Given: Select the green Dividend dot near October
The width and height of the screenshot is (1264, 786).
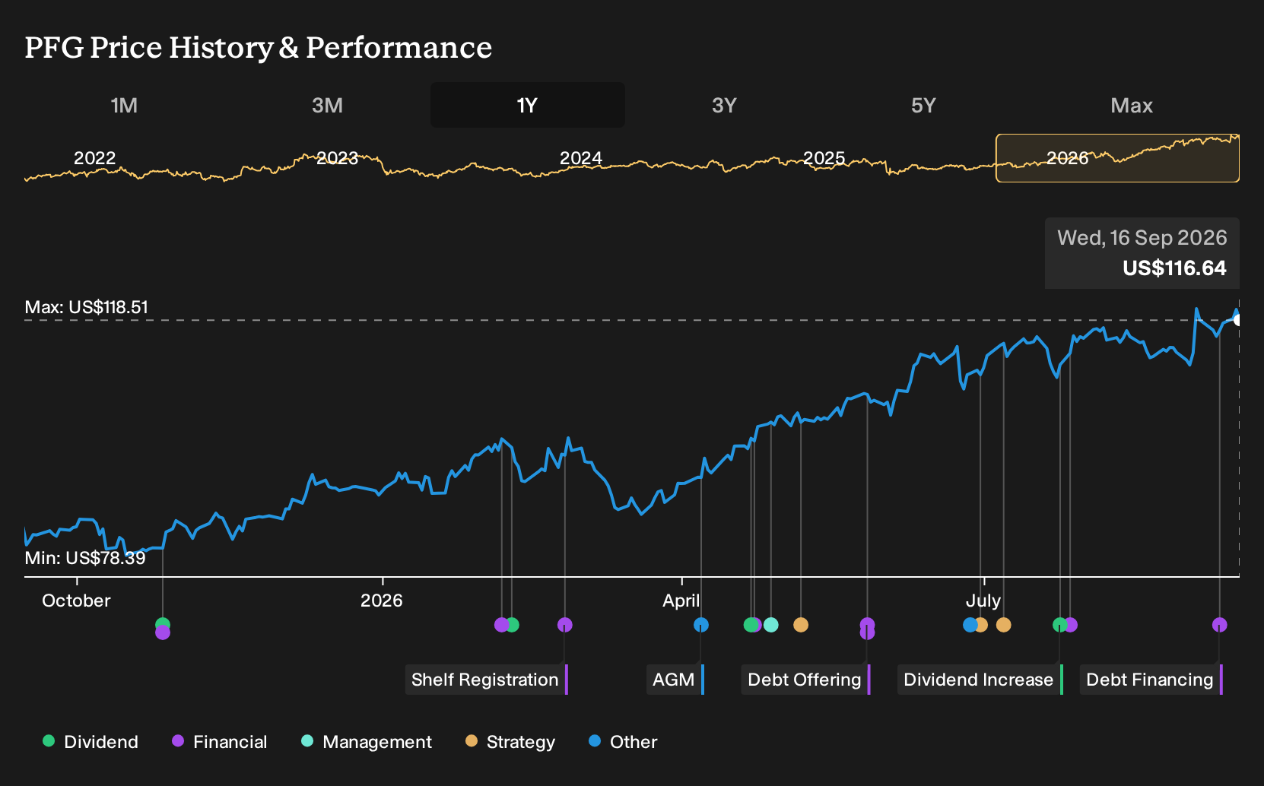Looking at the screenshot, I should 163,624.
